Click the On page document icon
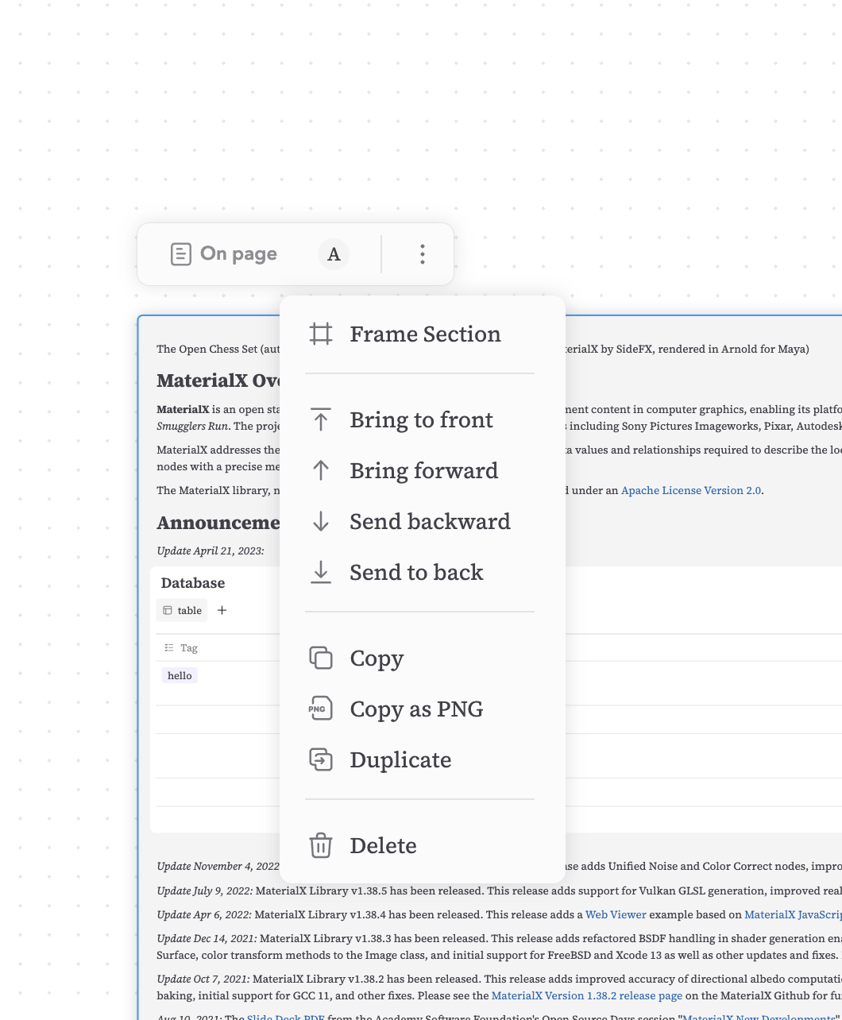This screenshot has width=842, height=1020. (x=181, y=254)
